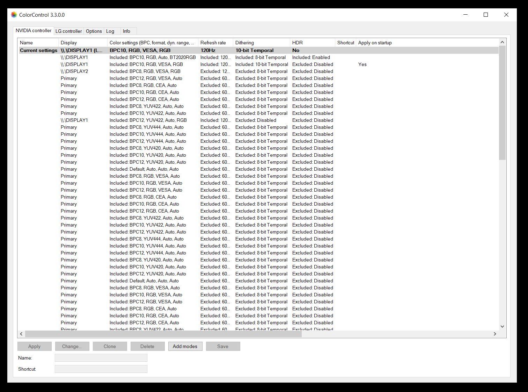The width and height of the screenshot is (528, 392).
Task: Click 'No' HDR value in Current settings row
Action: click(296, 50)
